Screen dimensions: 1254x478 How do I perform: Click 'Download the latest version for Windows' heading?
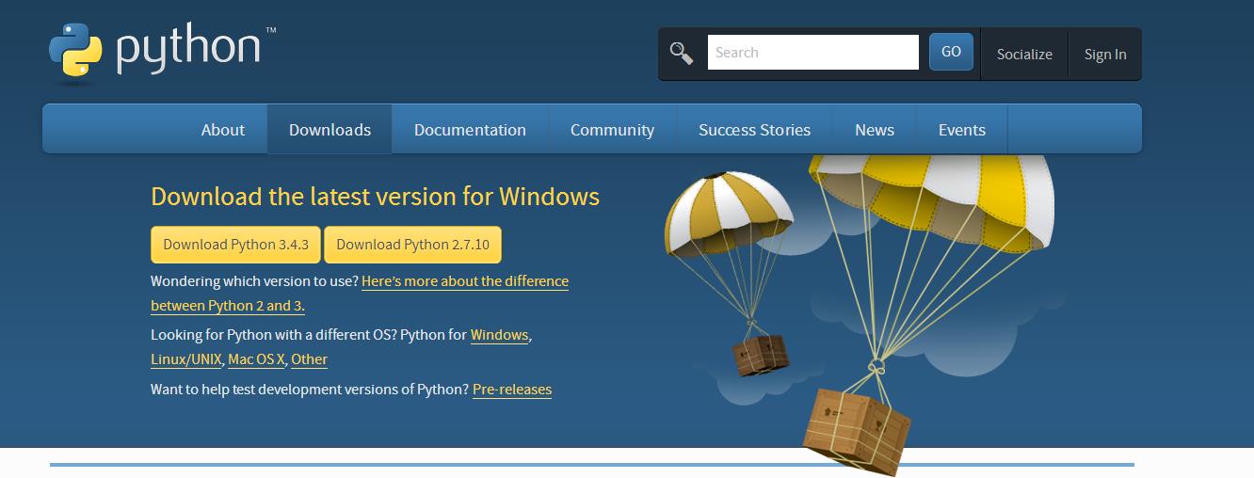click(375, 197)
